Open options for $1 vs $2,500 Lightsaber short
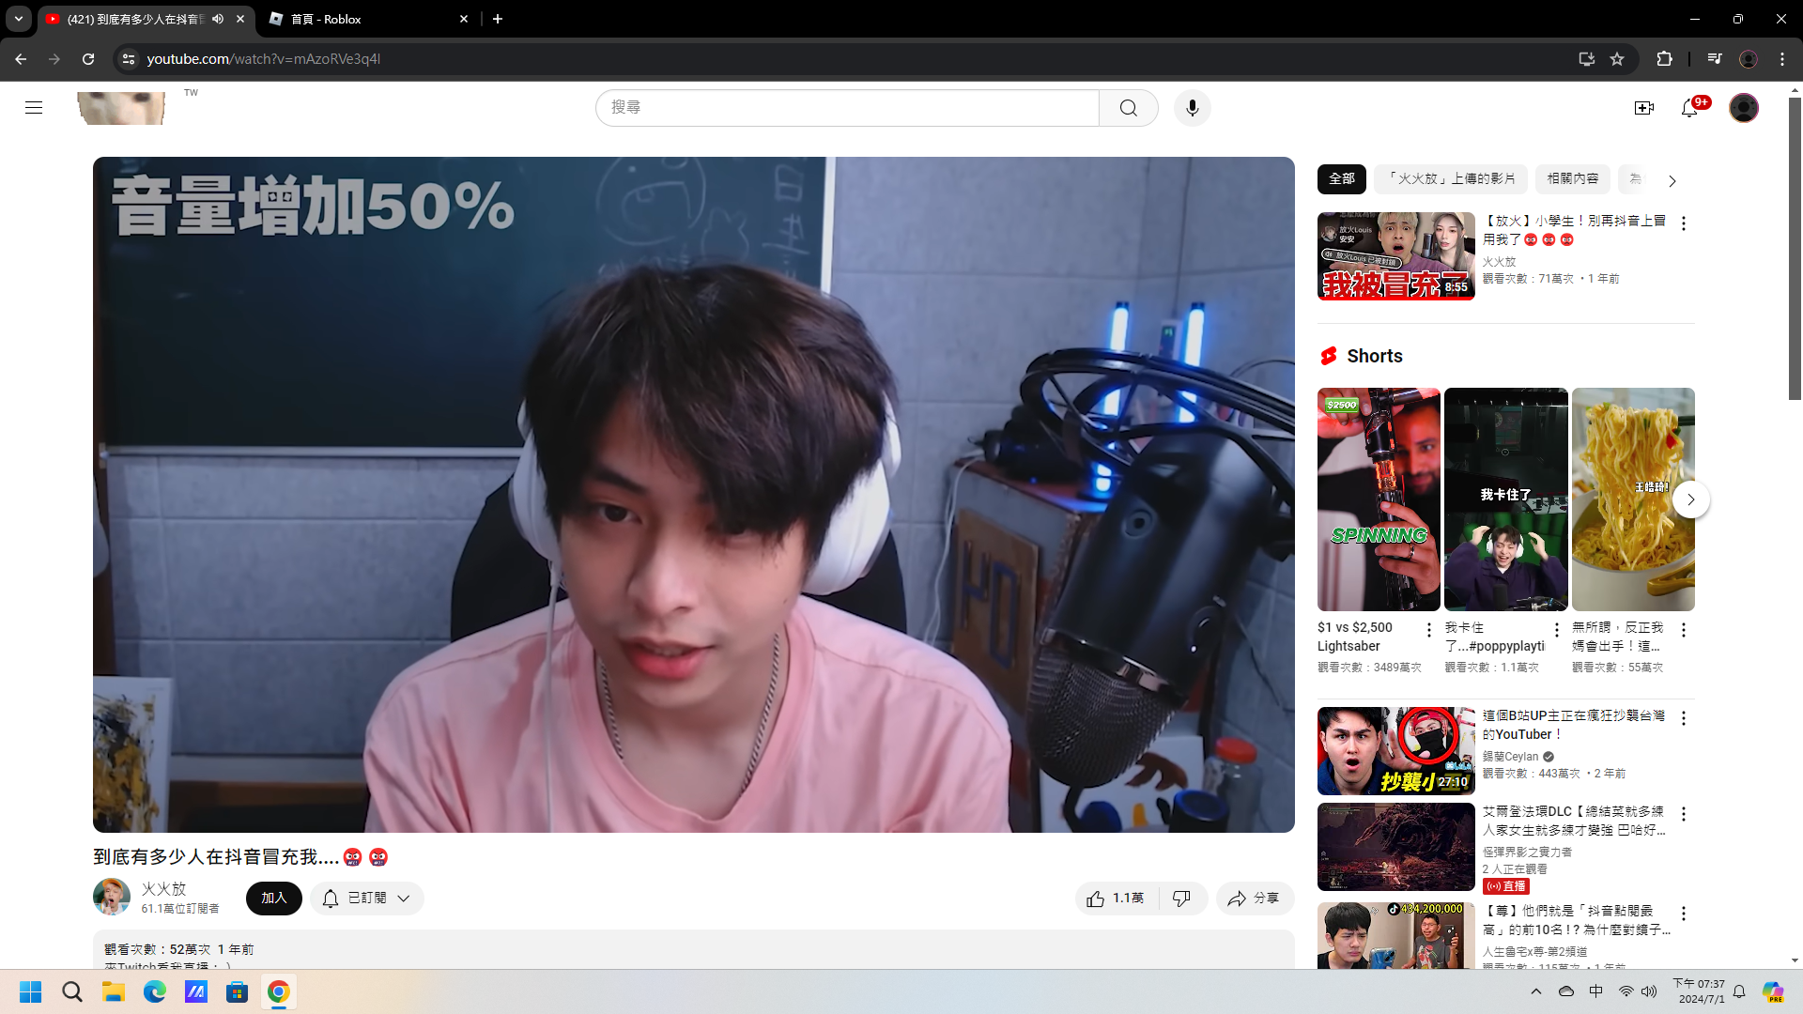1803x1014 pixels. (x=1429, y=630)
